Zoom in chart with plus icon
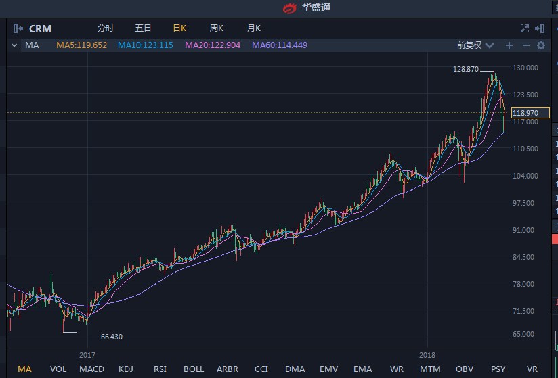Image resolution: width=558 pixels, height=378 pixels. (509, 45)
